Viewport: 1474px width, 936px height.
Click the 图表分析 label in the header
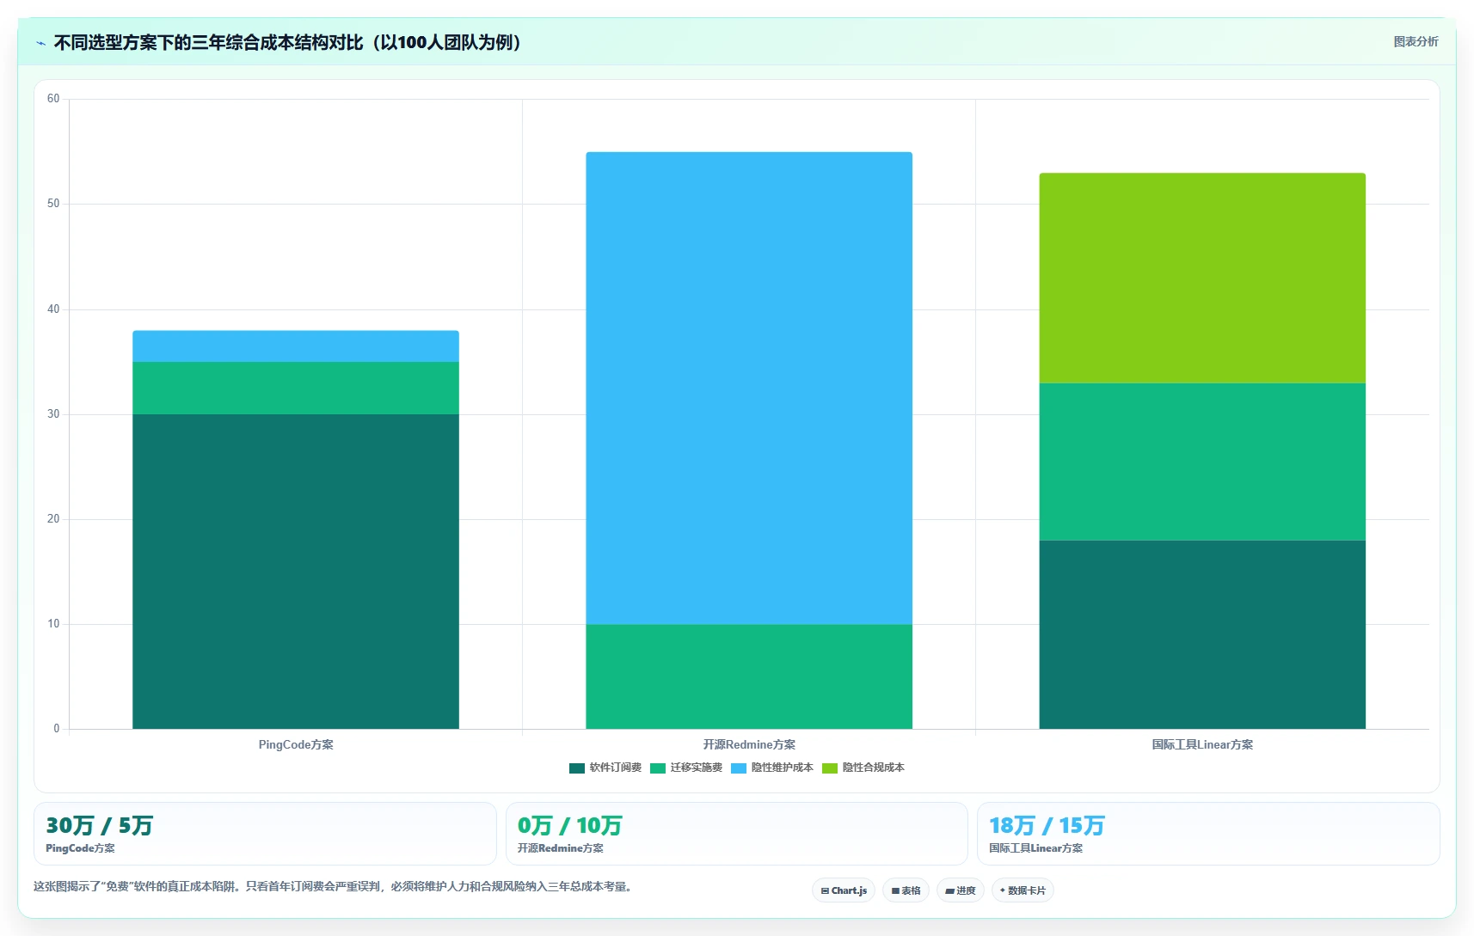(x=1416, y=41)
